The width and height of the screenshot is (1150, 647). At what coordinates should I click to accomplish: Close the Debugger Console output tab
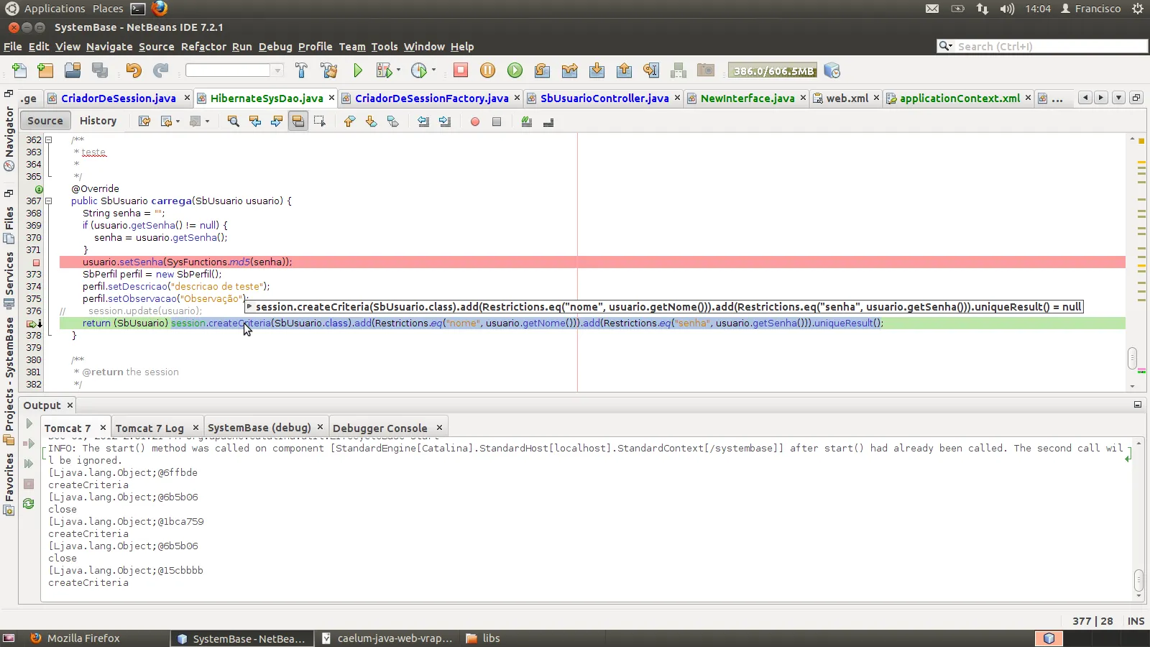click(439, 428)
